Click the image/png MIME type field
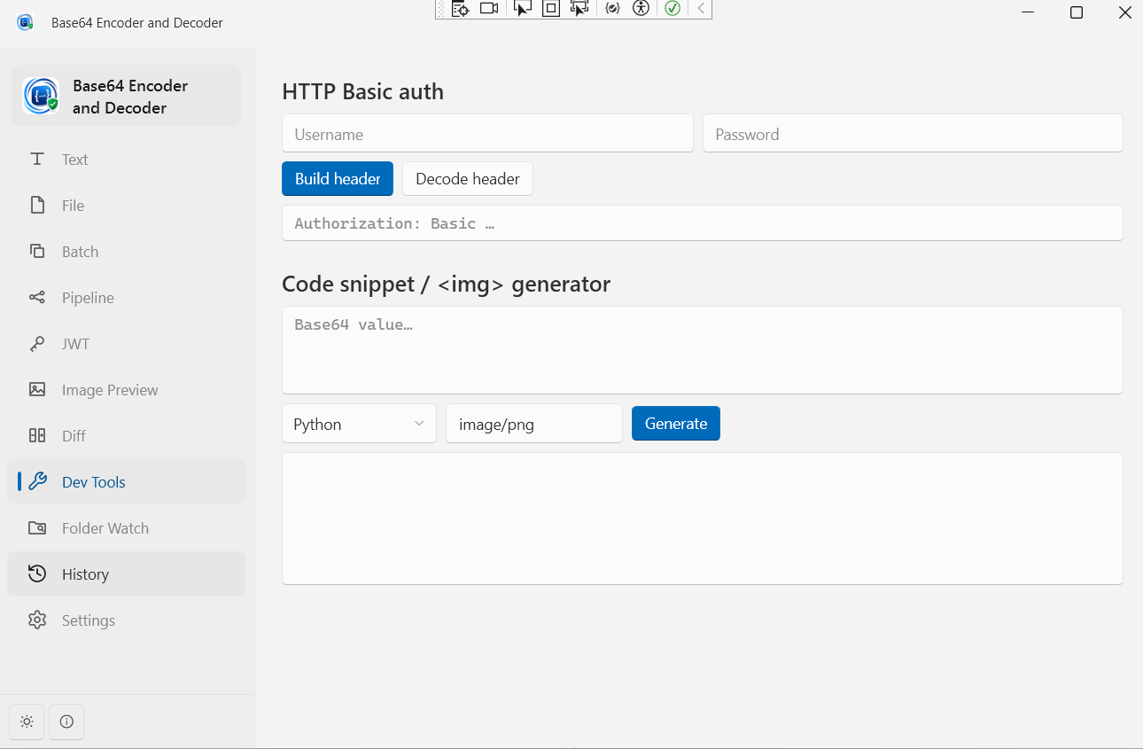 [534, 424]
